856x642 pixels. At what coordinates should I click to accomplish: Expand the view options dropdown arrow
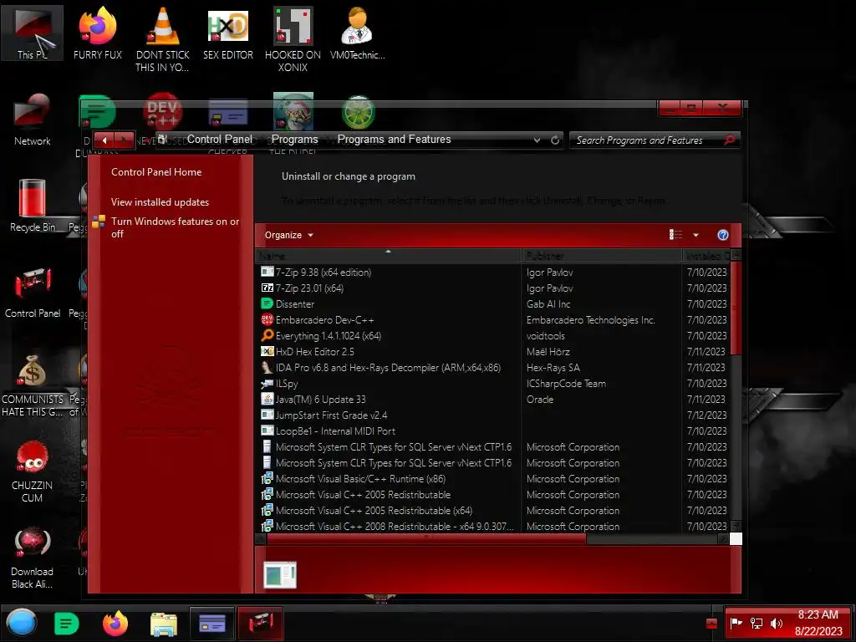click(x=695, y=235)
